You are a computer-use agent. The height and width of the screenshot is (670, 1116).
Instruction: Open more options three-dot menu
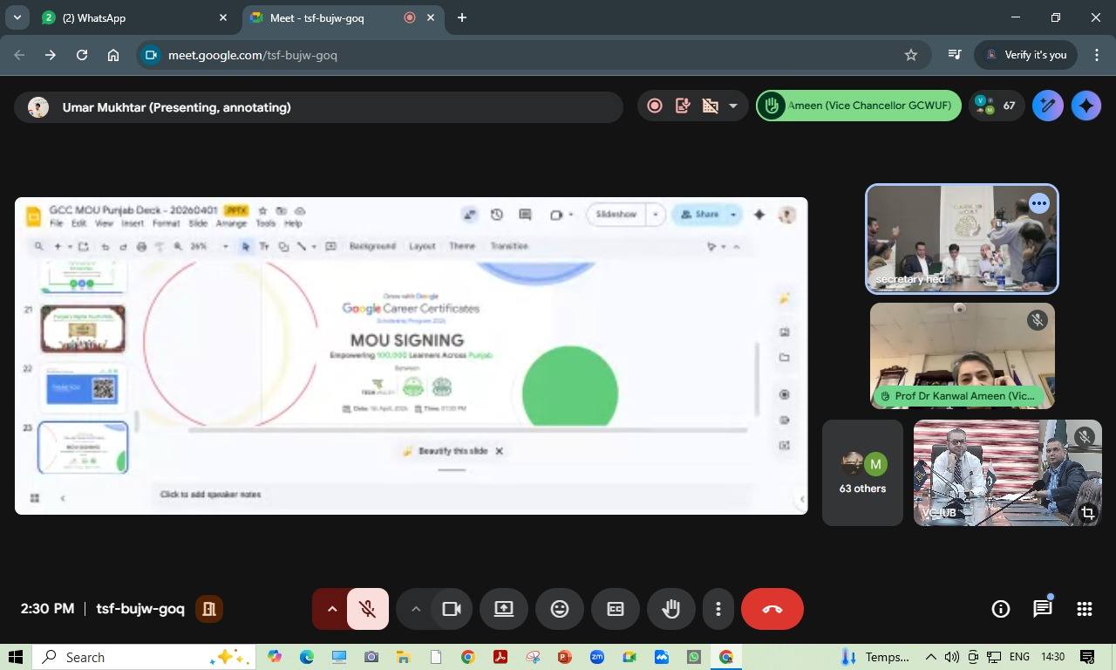point(718,609)
